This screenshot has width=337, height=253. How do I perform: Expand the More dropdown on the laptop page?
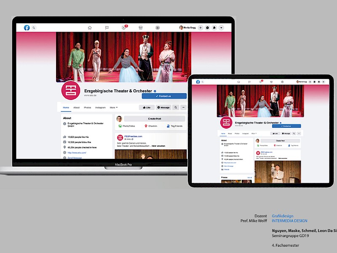coord(114,108)
